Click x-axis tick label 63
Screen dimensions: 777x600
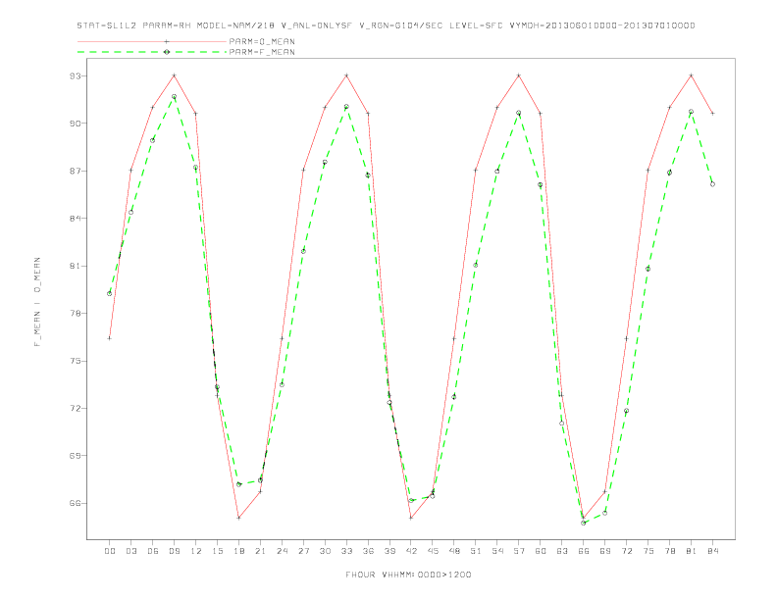tap(562, 551)
